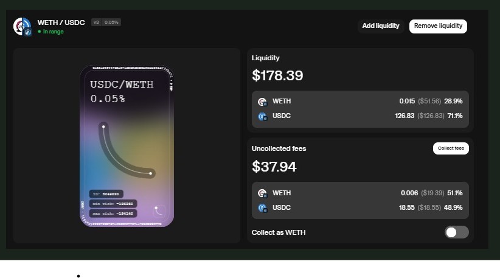Click the Collect fees button
Image resolution: width=500 pixels, height=278 pixels.
click(451, 148)
